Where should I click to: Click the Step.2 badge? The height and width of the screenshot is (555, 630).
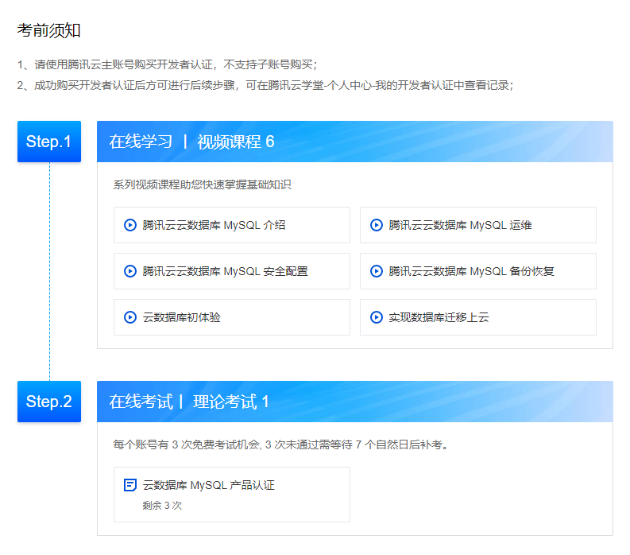coord(49,402)
